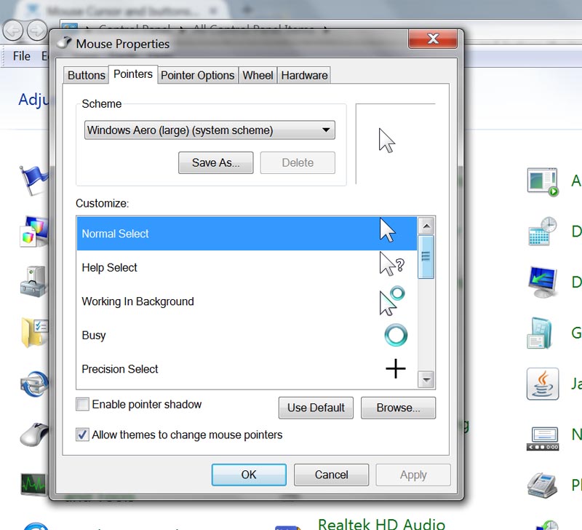Pick the Precision Select crosshair cursor
This screenshot has height=530, width=582.
(x=395, y=369)
